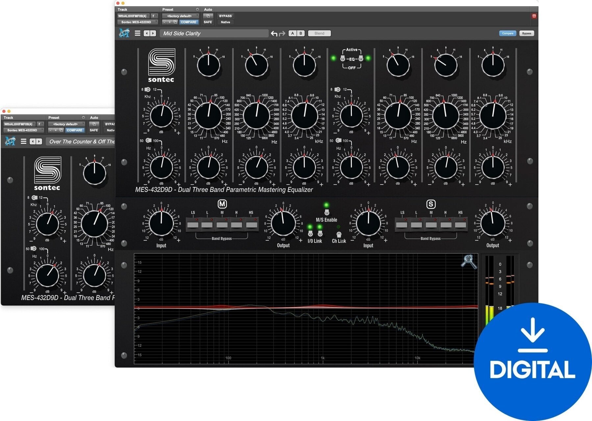Click the automation icon in back window

click(94, 124)
